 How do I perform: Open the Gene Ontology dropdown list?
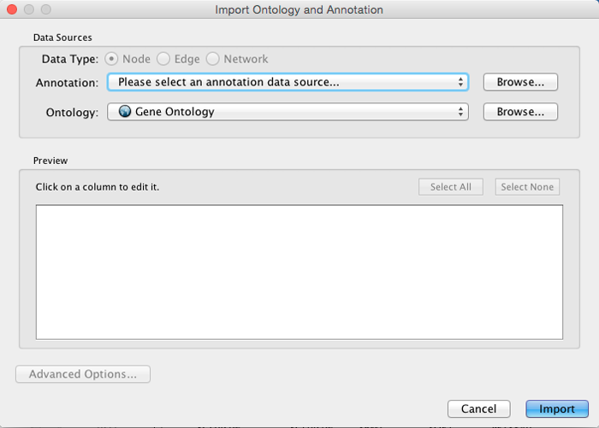click(288, 112)
